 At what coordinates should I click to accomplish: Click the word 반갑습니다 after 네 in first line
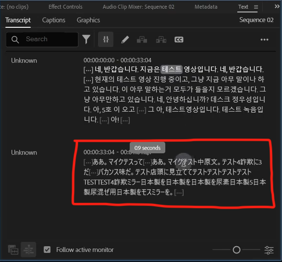click(x=121, y=69)
